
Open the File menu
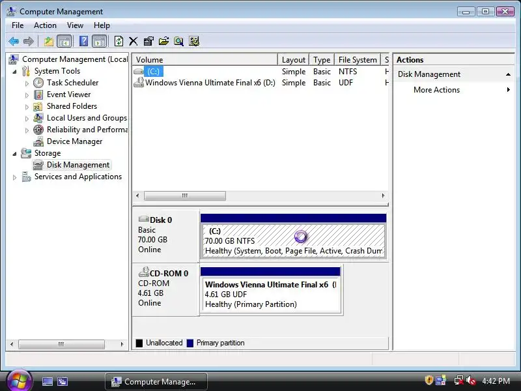[18, 25]
